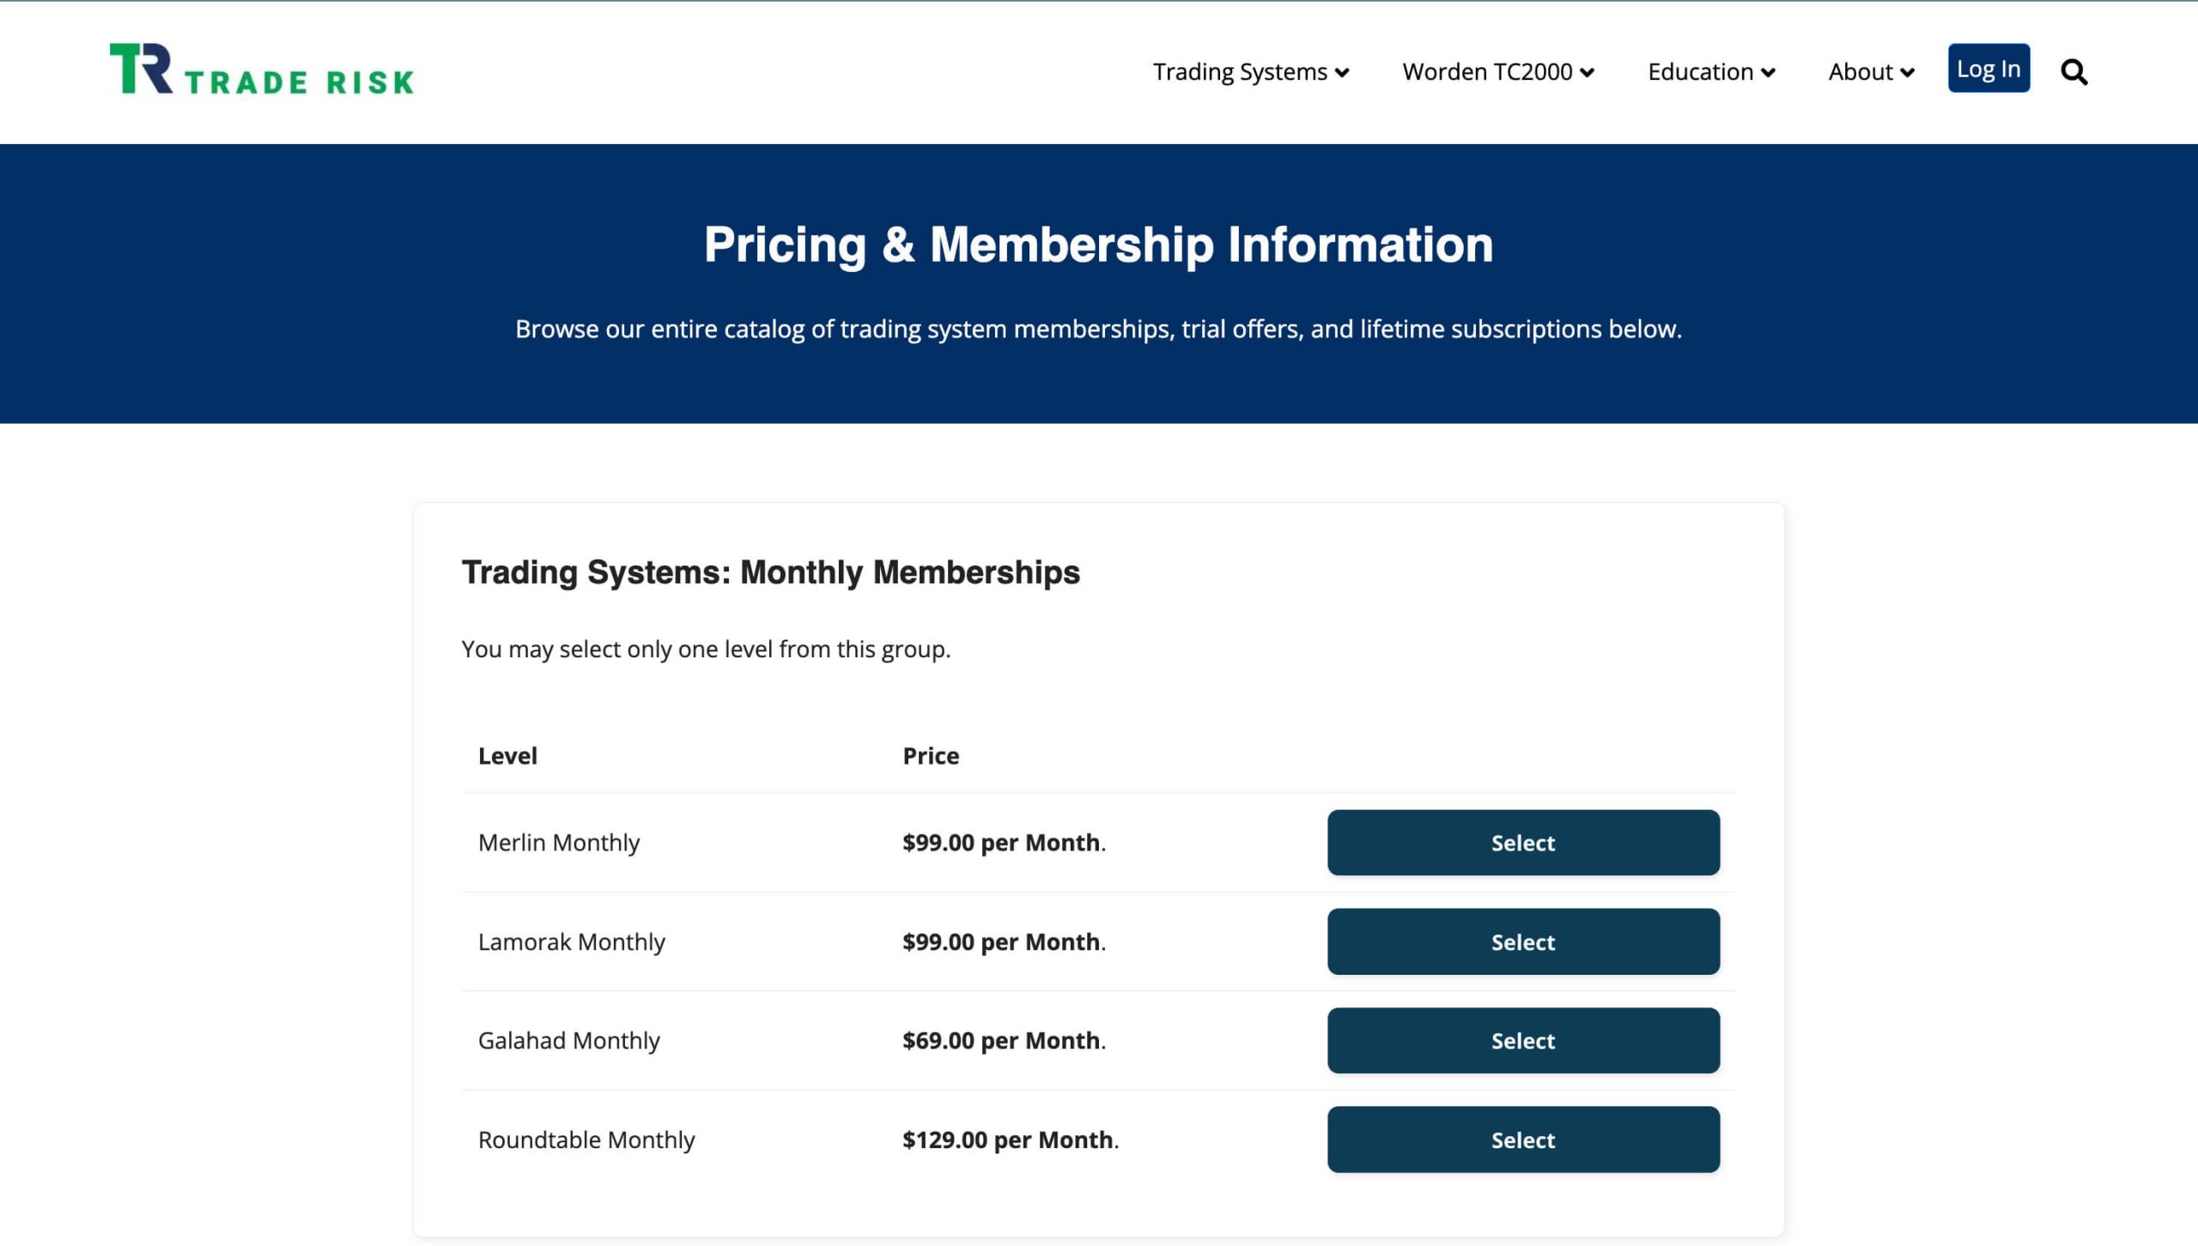The width and height of the screenshot is (2198, 1246).
Task: Select the Galahad Monthly membership
Action: pos(1521,1039)
